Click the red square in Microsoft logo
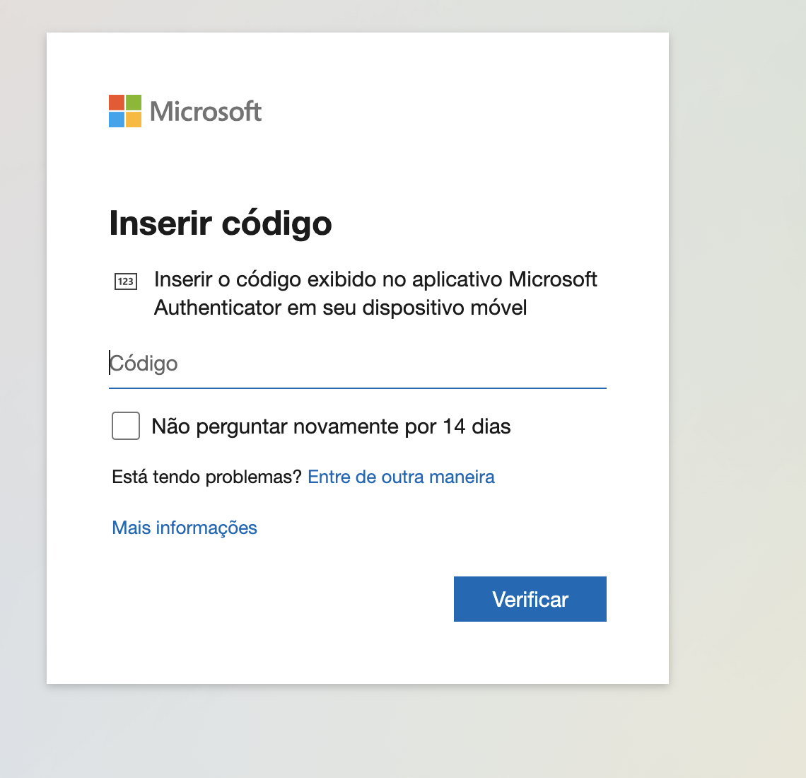 click(117, 103)
